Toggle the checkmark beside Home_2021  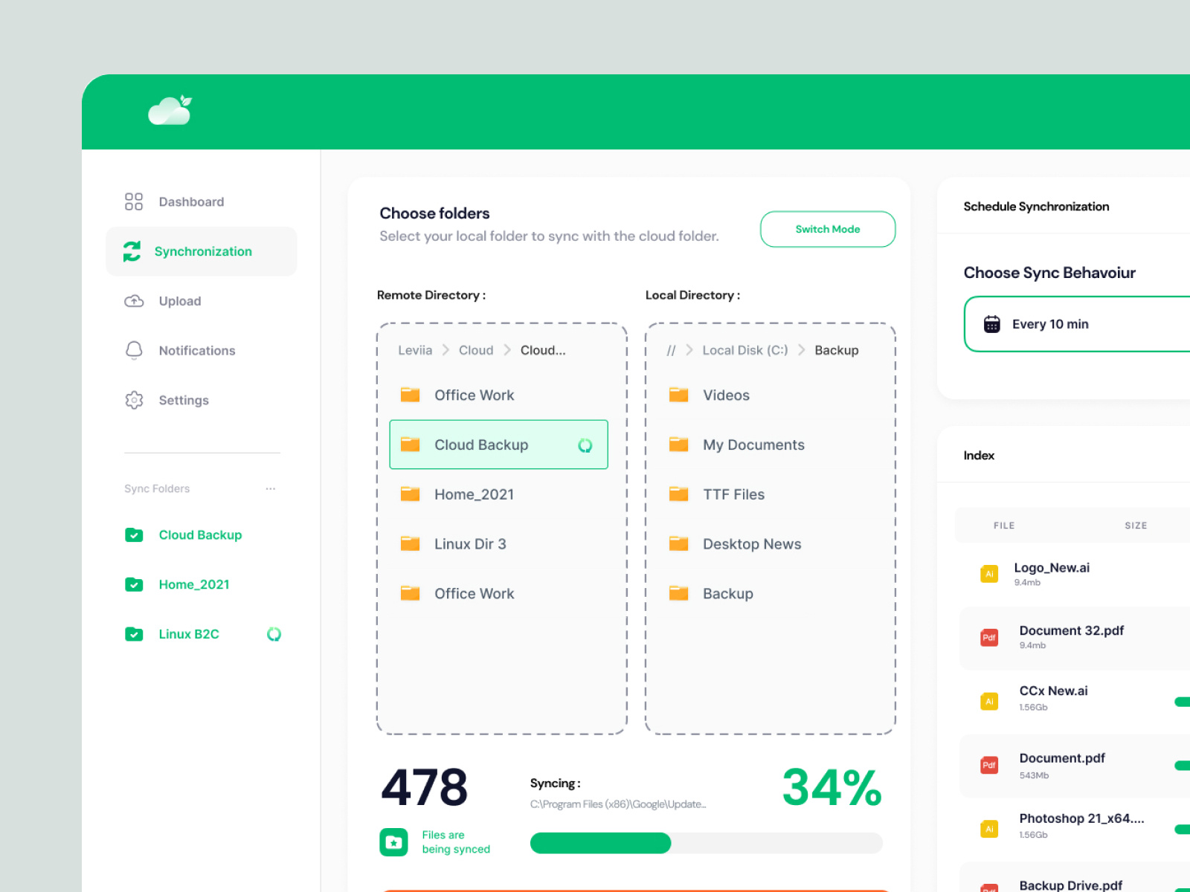(134, 584)
